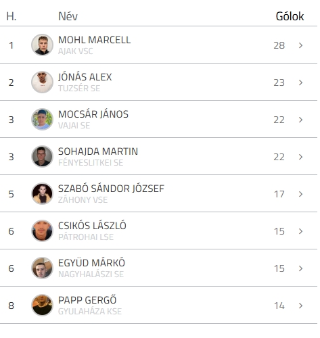This screenshot has height=338, width=320.
Task: Click Jónás Alex's avatar picture
Action: [x=42, y=82]
